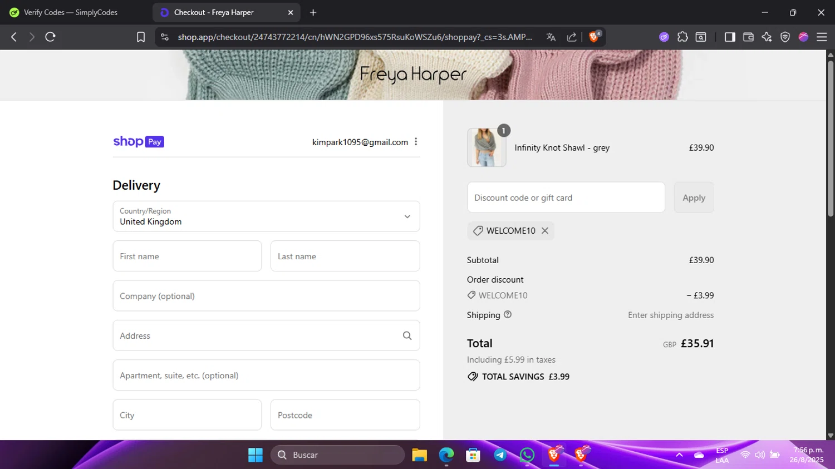The width and height of the screenshot is (835, 469).
Task: Open Microsoft Edge from taskbar
Action: 446,455
